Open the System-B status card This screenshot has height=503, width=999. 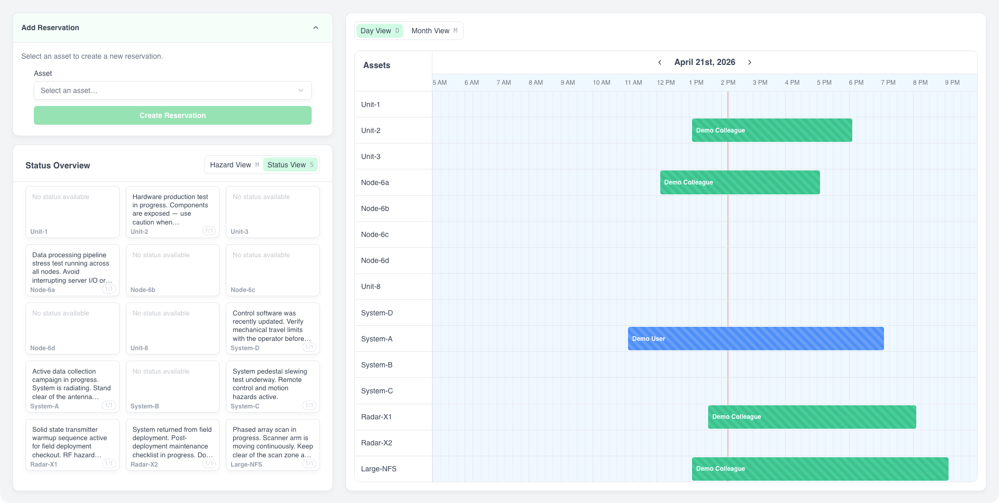[173, 387]
